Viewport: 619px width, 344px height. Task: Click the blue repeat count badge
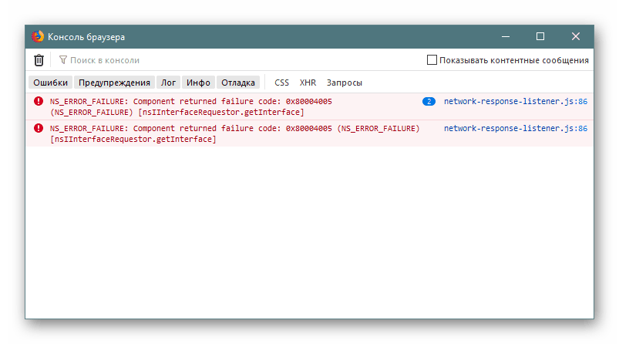click(x=429, y=101)
